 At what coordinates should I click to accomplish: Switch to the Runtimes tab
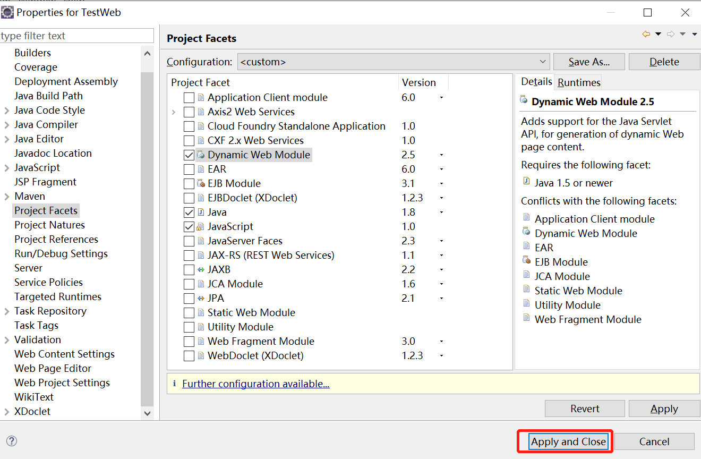(x=579, y=82)
